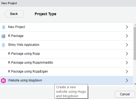Image resolution: width=136 pixels, height=99 pixels.
Task: Open the New Project chevron arrow
Action: click(127, 27)
